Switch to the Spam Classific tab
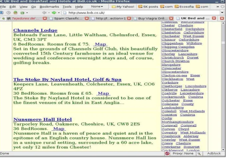The image size is (226, 160). [x=68, y=18]
